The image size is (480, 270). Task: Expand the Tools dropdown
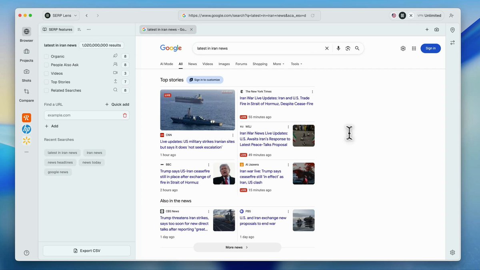[x=296, y=64]
